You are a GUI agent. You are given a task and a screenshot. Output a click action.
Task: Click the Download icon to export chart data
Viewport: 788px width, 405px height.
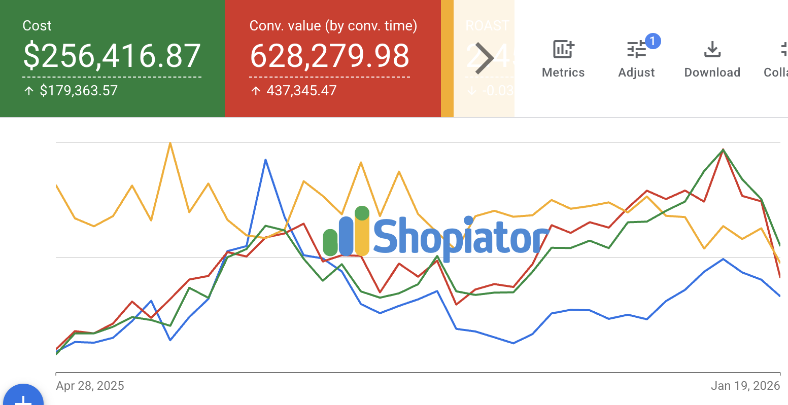(x=712, y=49)
